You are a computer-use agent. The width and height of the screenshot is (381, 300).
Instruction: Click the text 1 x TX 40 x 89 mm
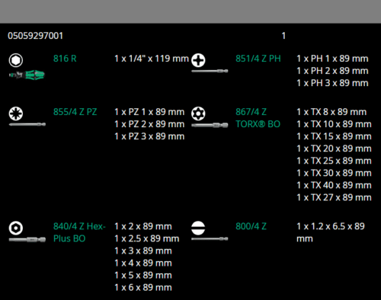(x=334, y=185)
